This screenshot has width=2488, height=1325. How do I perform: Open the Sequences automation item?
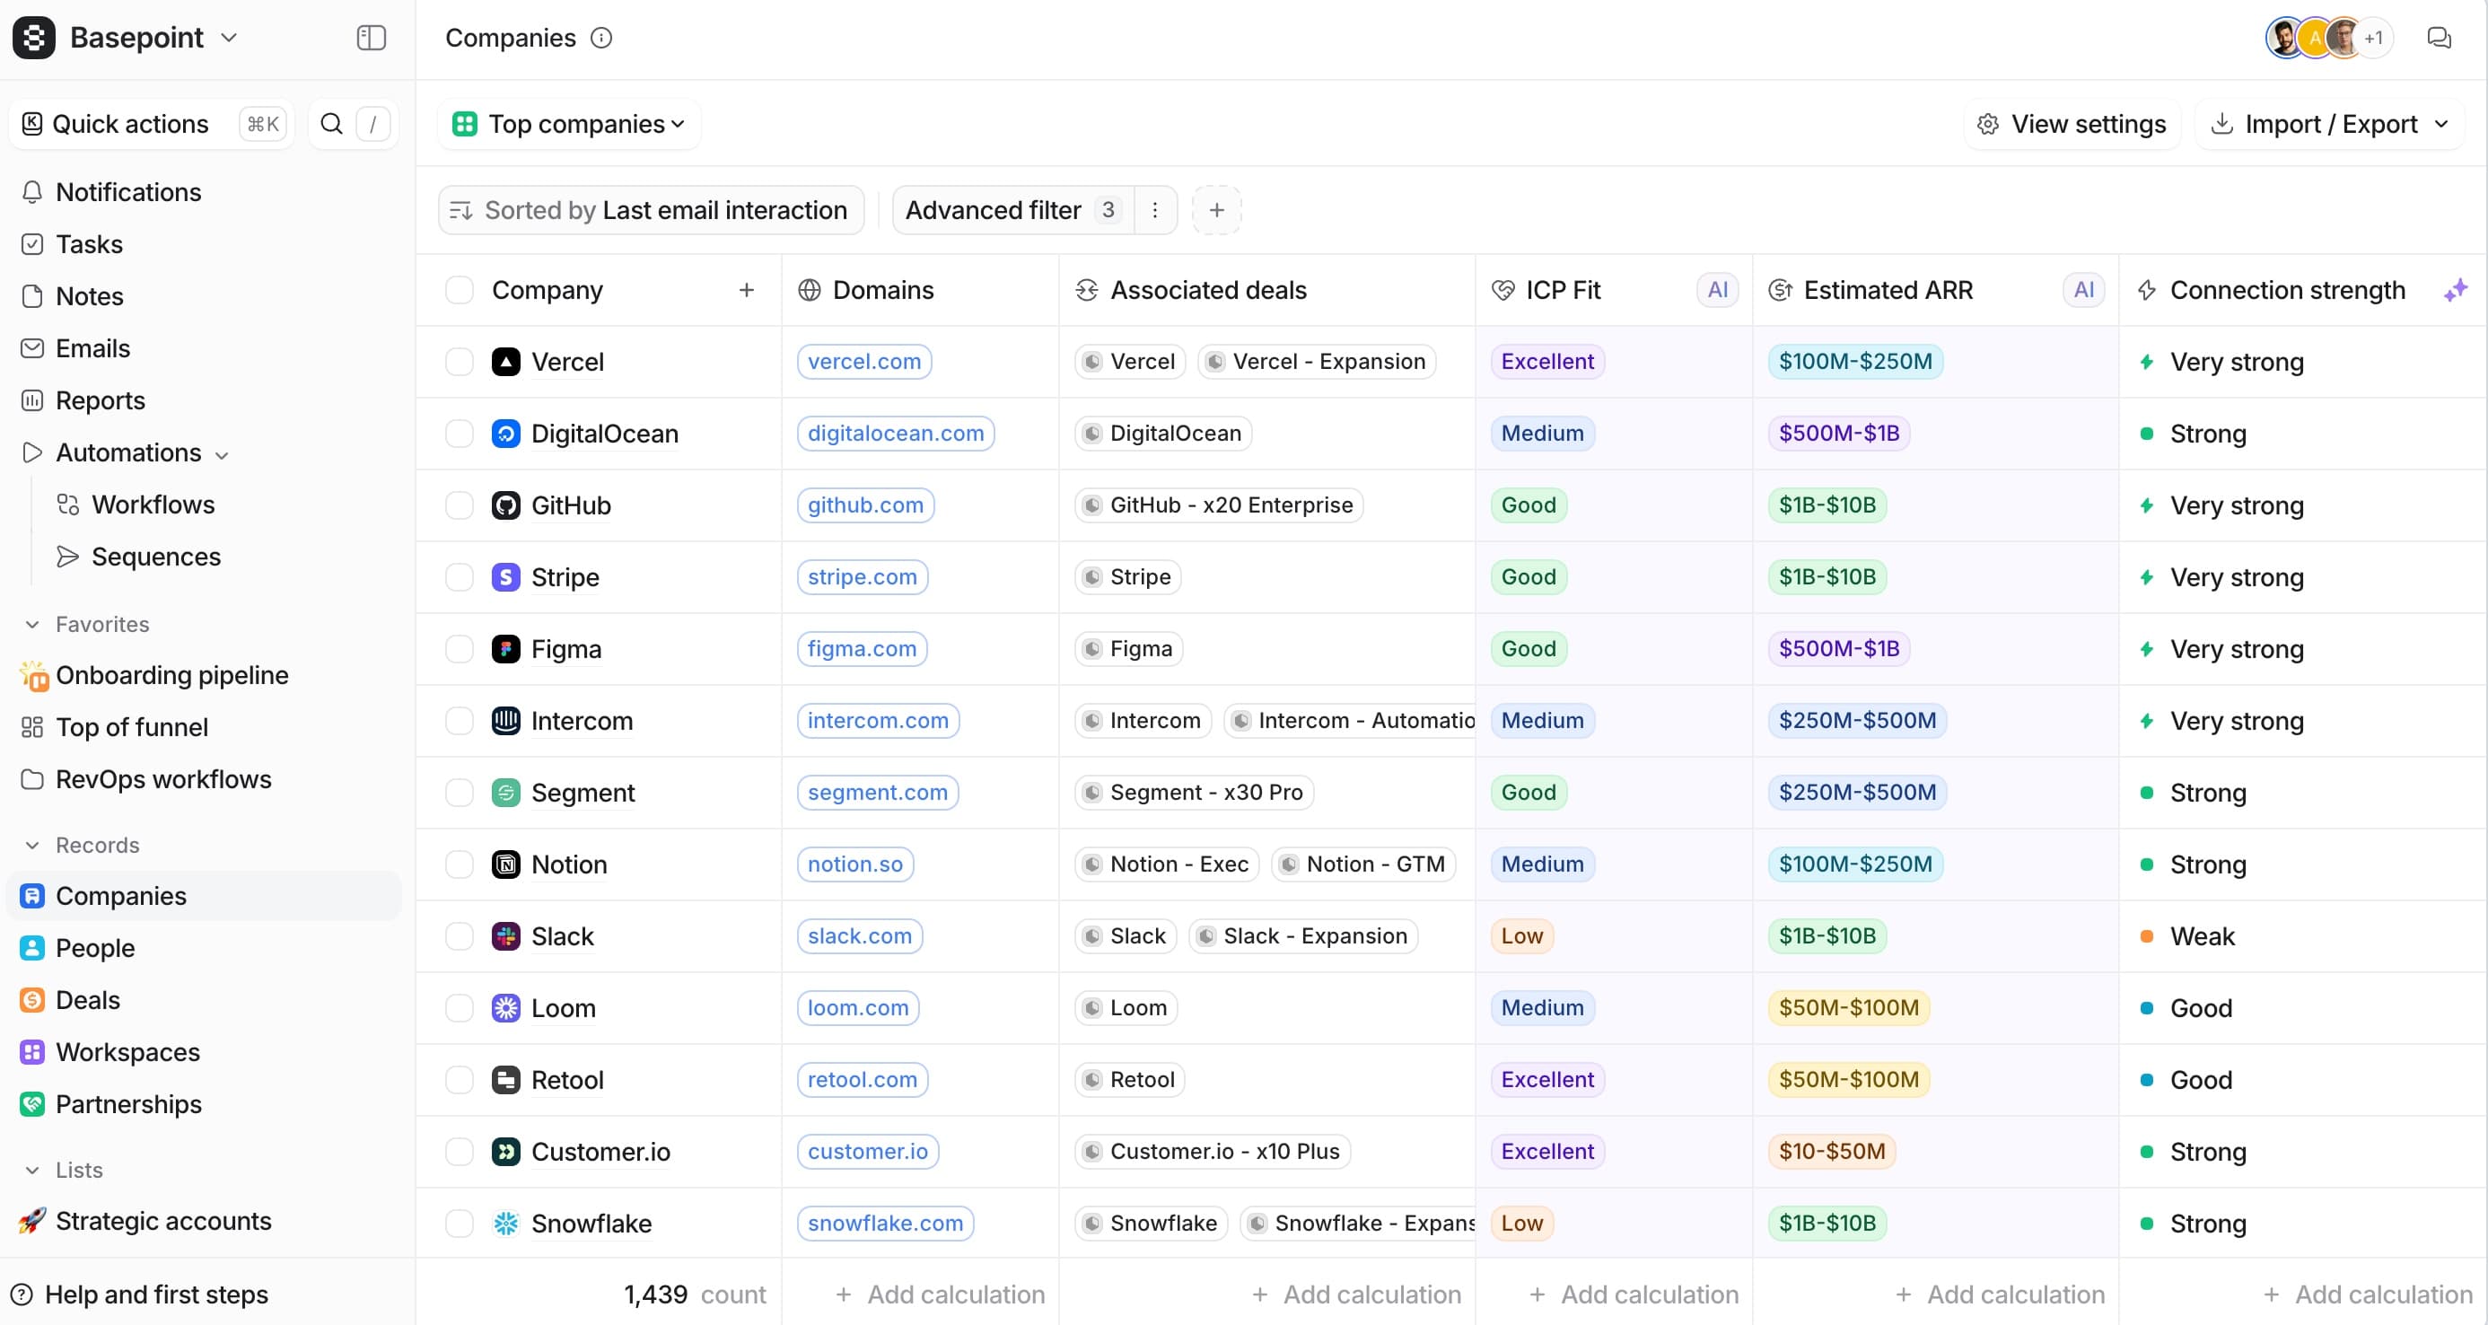coord(155,557)
